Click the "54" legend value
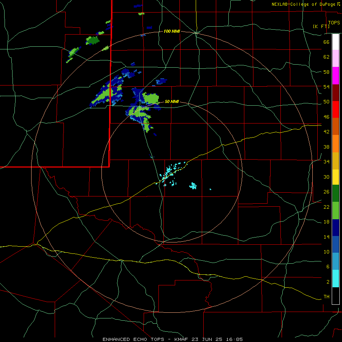Image resolution: width=342 pixels, height=342 pixels. (326, 87)
